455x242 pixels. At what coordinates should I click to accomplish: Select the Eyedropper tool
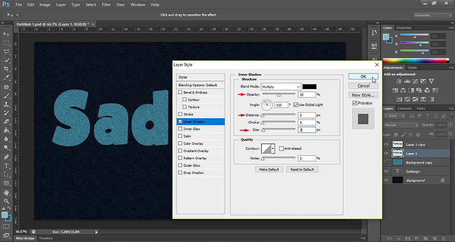click(x=6, y=78)
